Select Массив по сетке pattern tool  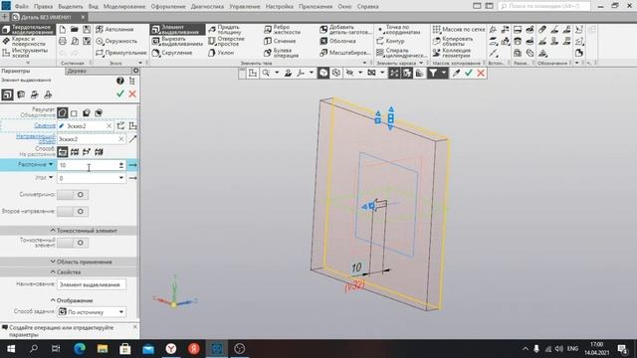point(459,29)
